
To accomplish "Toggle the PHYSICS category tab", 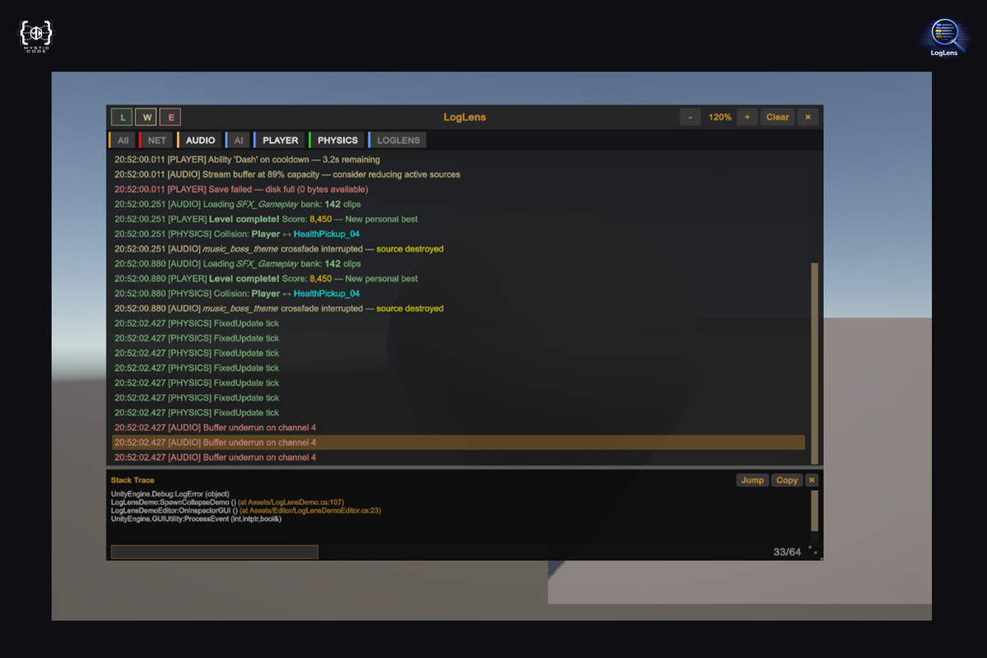I will tap(337, 141).
